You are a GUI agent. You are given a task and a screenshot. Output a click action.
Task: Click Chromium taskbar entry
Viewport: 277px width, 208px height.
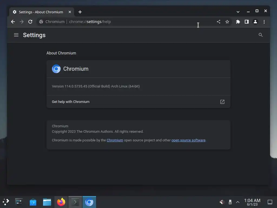click(89, 202)
